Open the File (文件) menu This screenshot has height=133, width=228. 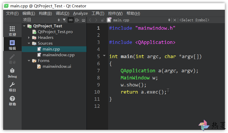coord(12,13)
